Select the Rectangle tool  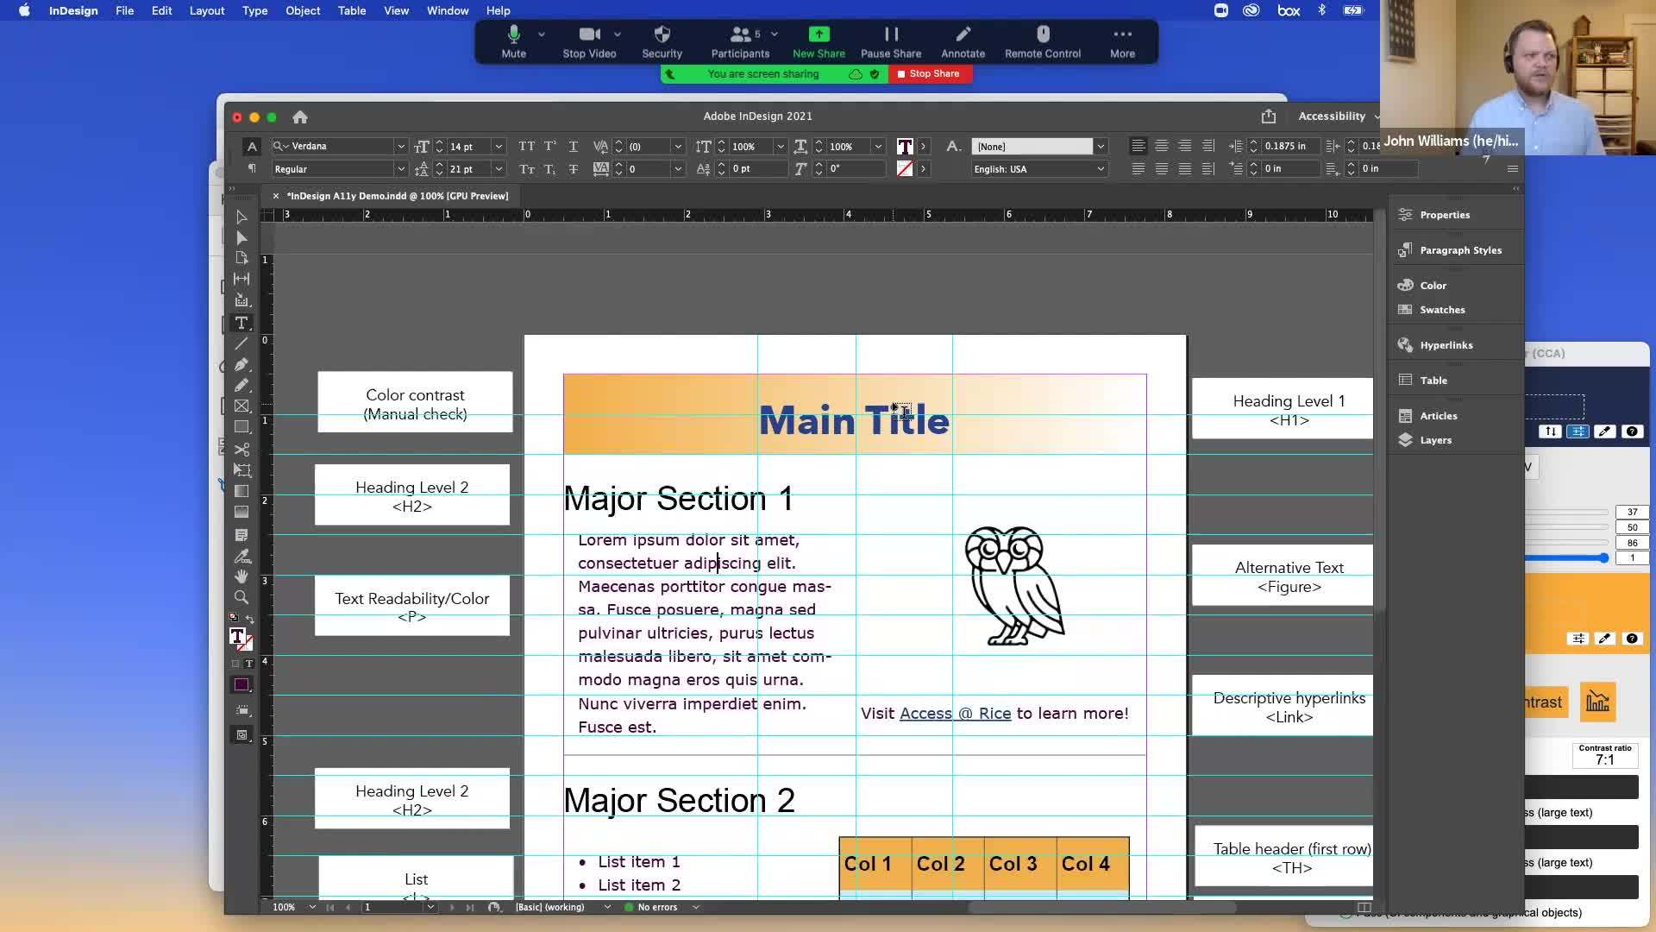coord(241,427)
